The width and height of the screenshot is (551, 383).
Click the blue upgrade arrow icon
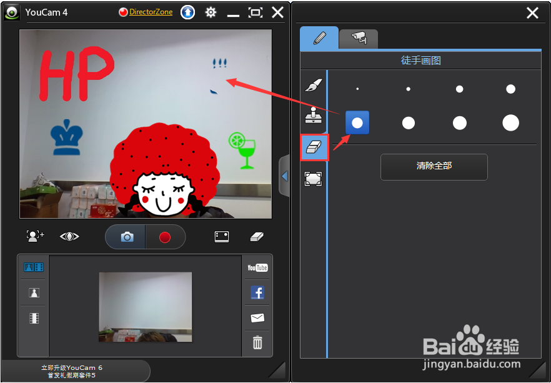(187, 12)
